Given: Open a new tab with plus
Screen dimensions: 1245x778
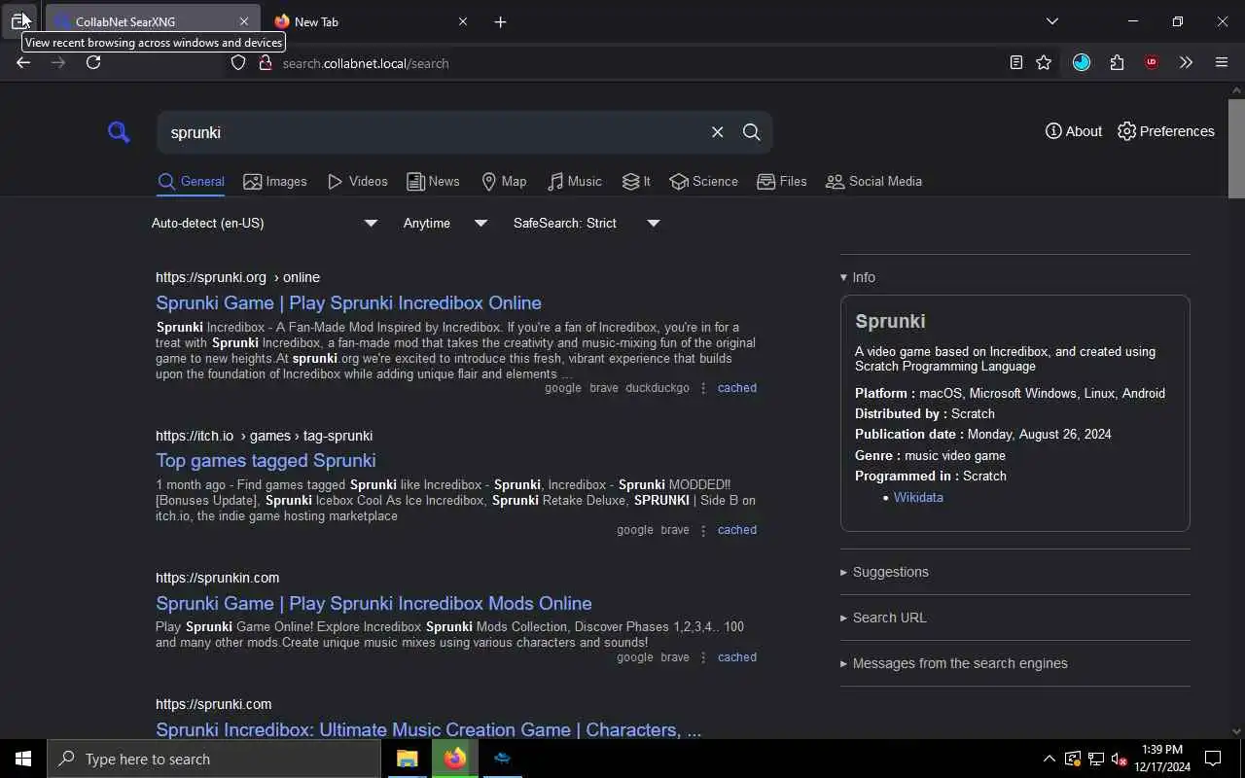Looking at the screenshot, I should (x=500, y=21).
